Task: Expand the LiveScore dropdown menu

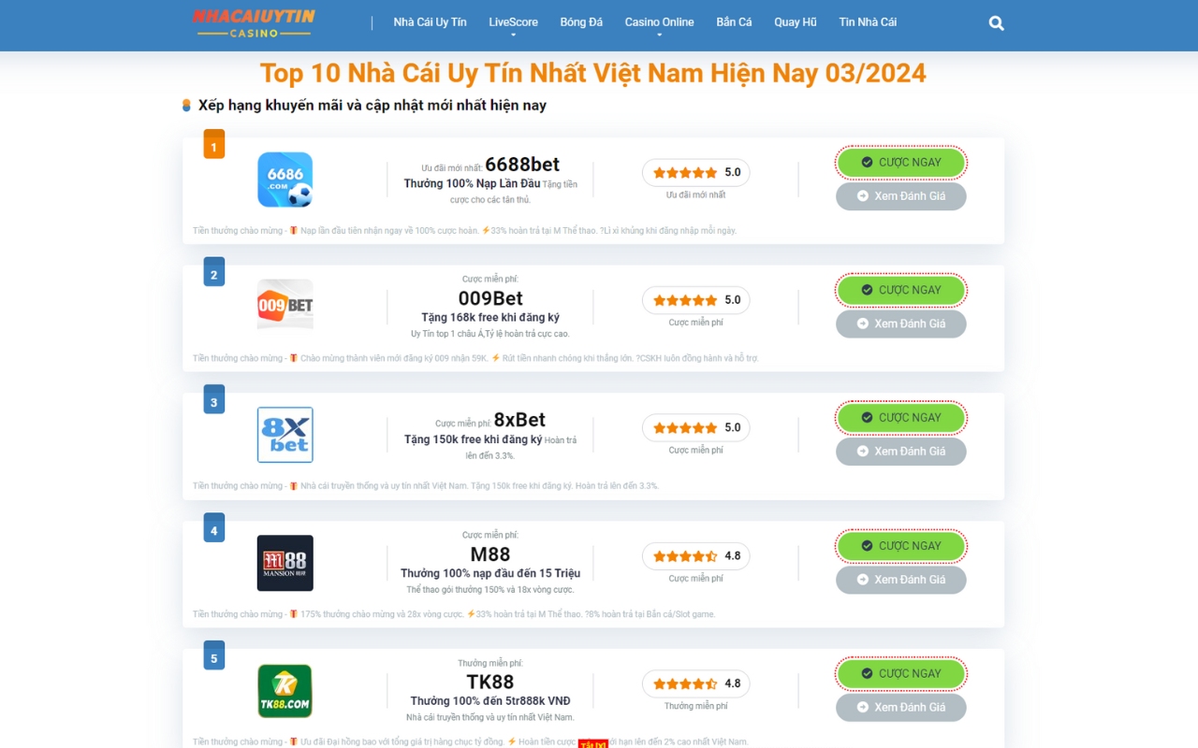Action: pos(513,25)
